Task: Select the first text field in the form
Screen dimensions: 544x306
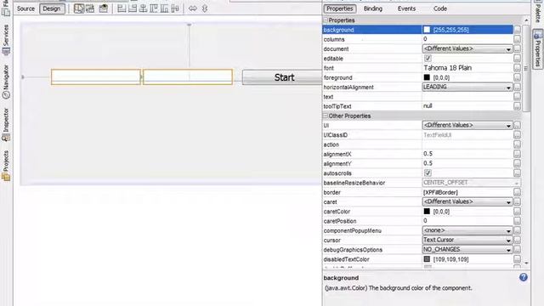Action: coord(96,76)
